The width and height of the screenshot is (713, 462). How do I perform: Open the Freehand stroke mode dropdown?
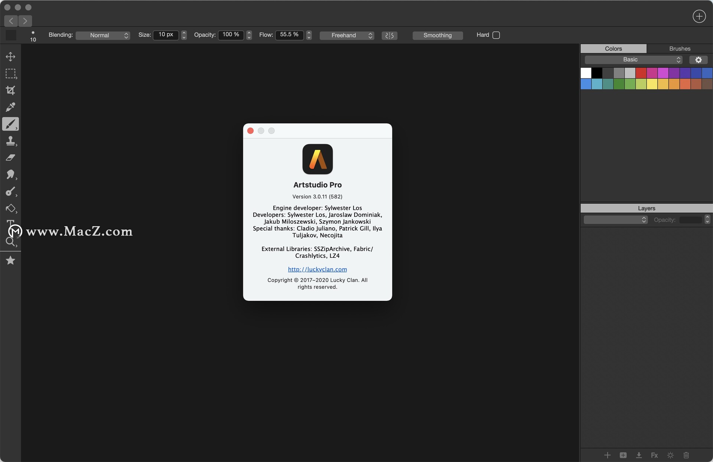point(347,35)
